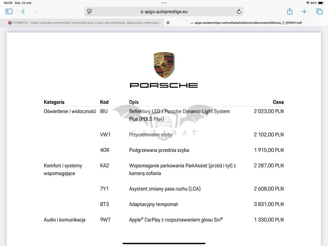Screen dimensions: 328x246
Task: Open the Share sheet
Action: pyautogui.click(x=290, y=12)
